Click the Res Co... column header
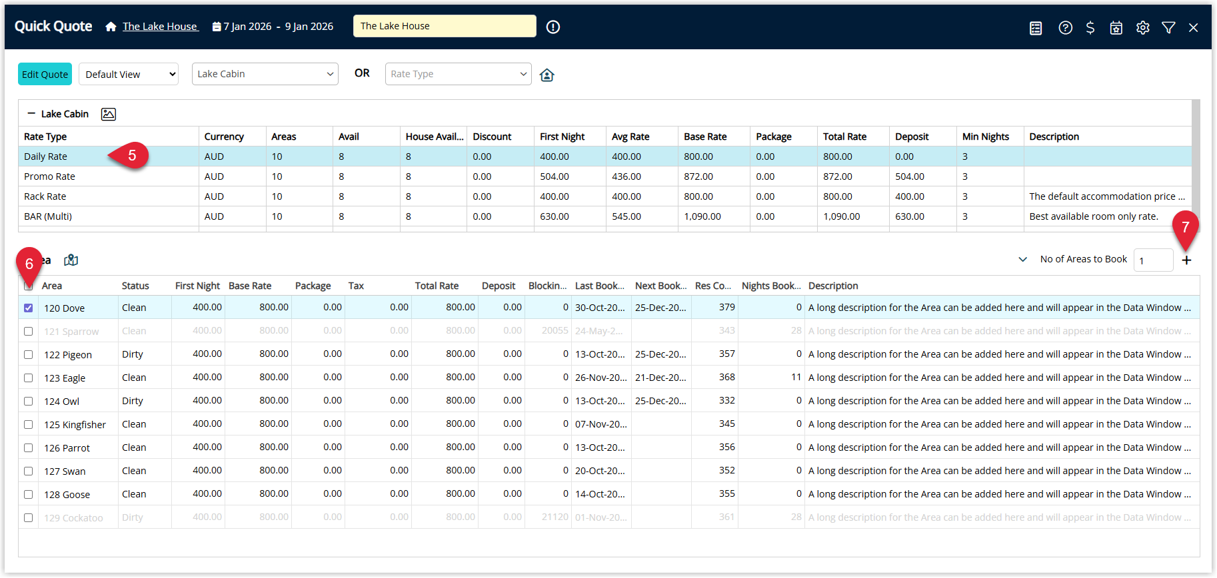This screenshot has width=1217, height=578. pyautogui.click(x=713, y=286)
